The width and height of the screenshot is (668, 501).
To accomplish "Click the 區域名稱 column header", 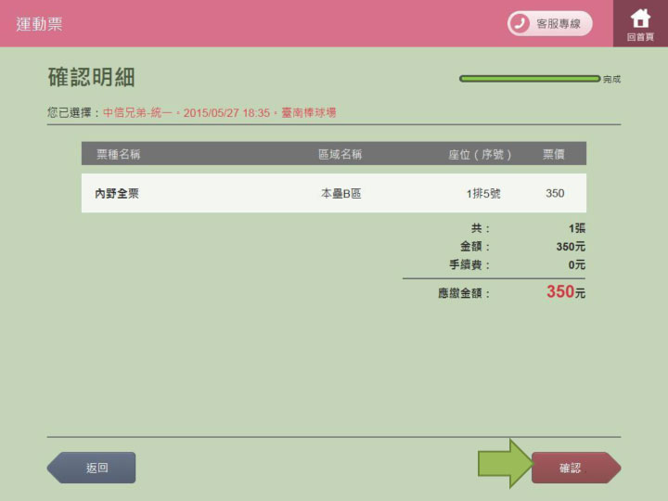I will (x=340, y=154).
